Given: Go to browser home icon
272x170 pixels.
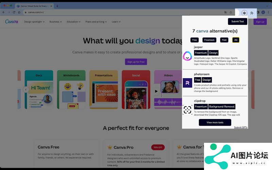Looking at the screenshot, I should (x=19, y=12).
